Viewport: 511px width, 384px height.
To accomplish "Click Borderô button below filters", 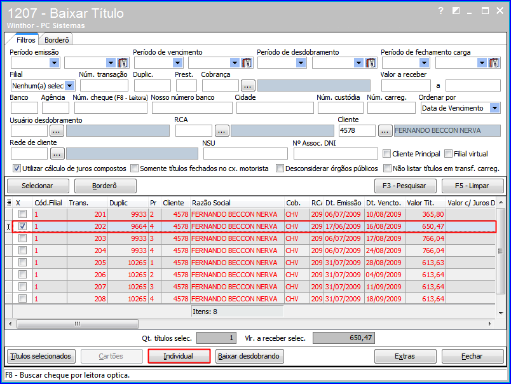I will [x=105, y=186].
